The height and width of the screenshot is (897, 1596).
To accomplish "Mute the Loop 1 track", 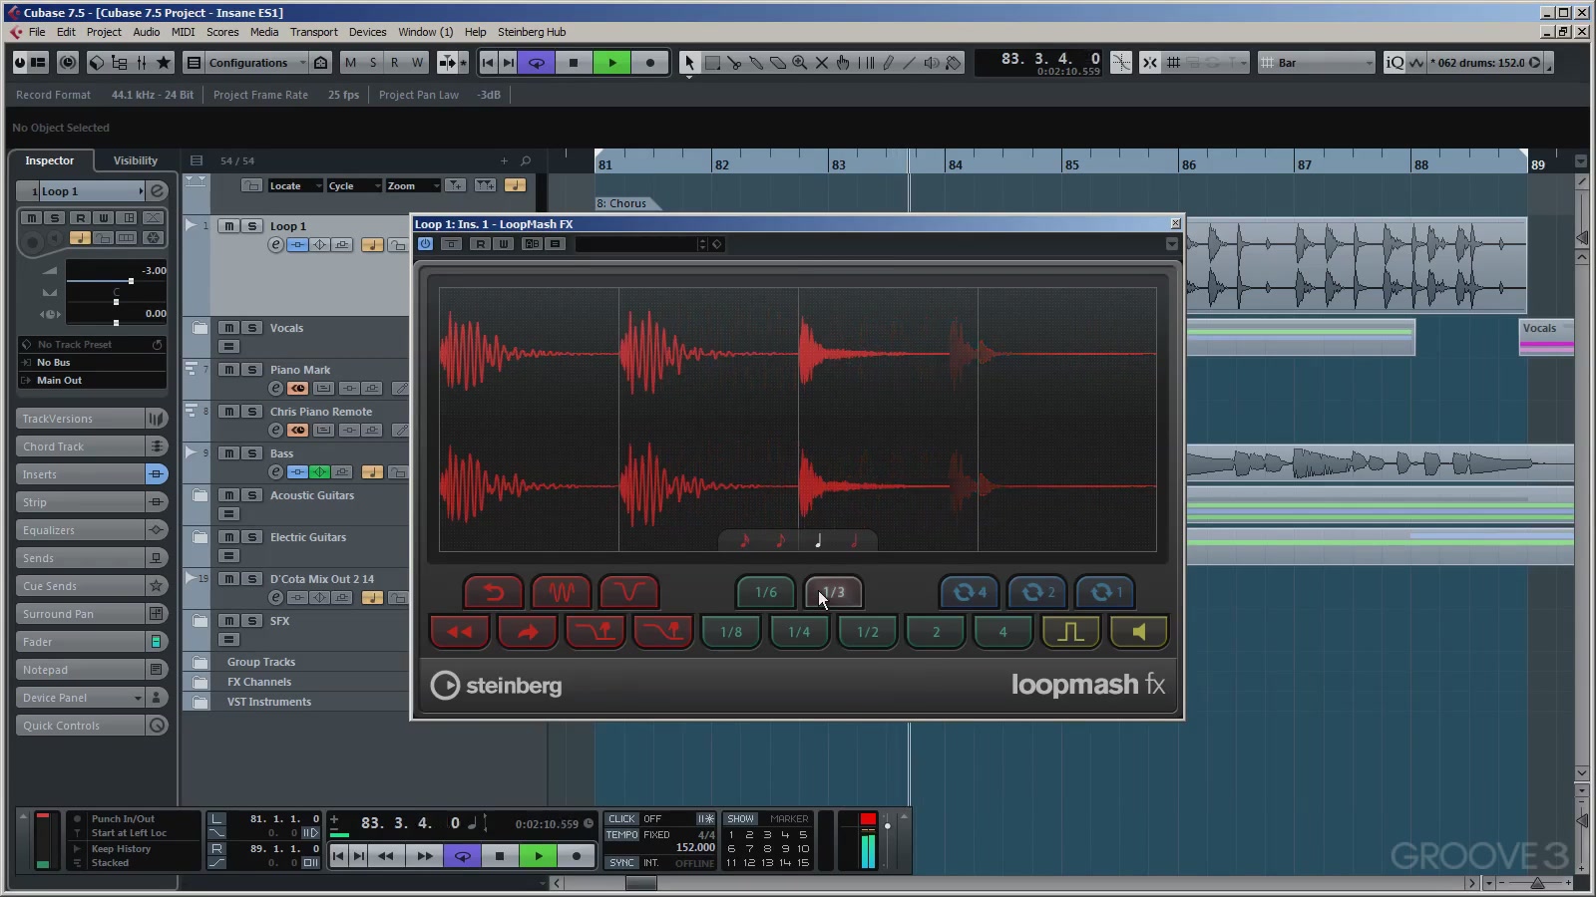I will click(x=229, y=226).
